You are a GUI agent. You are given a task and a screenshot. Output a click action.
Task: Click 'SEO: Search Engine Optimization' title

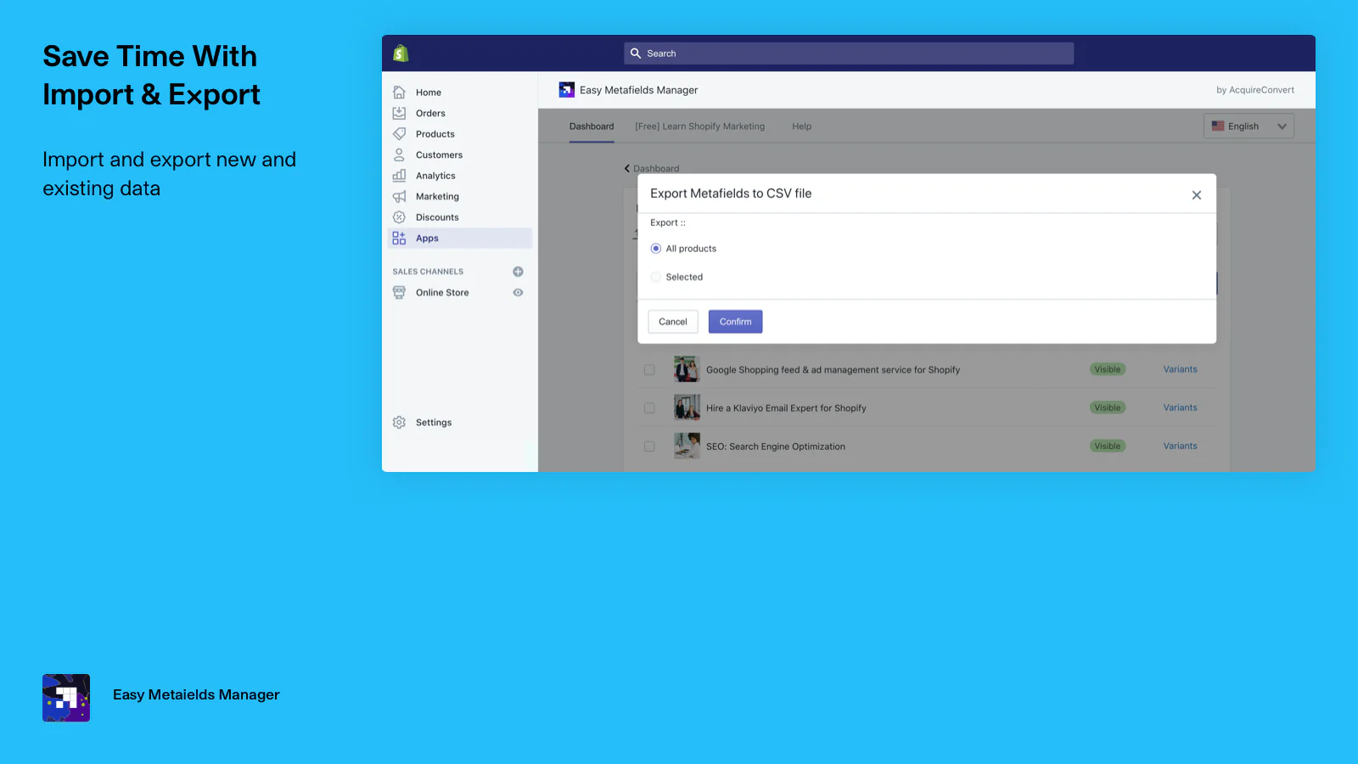[x=776, y=447]
